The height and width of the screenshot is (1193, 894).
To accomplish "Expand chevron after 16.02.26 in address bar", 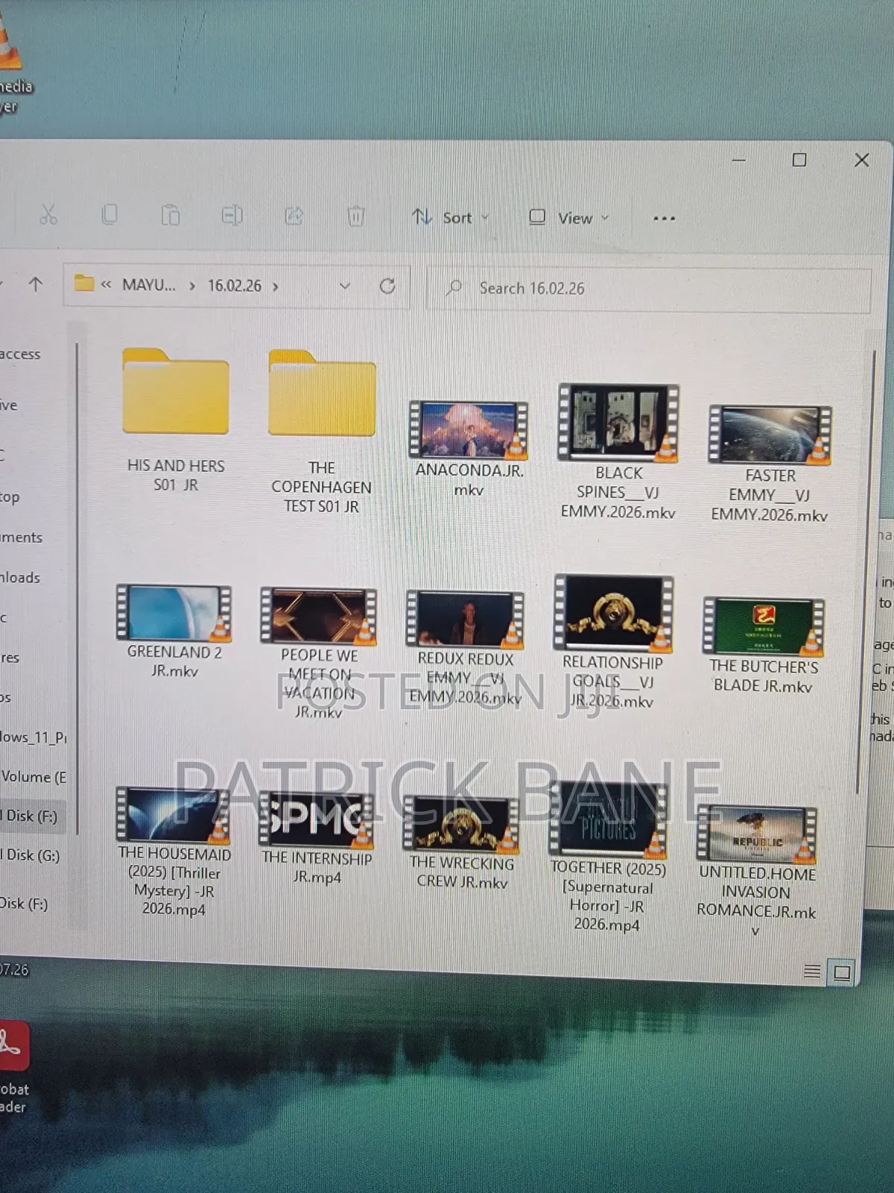I will 276,286.
